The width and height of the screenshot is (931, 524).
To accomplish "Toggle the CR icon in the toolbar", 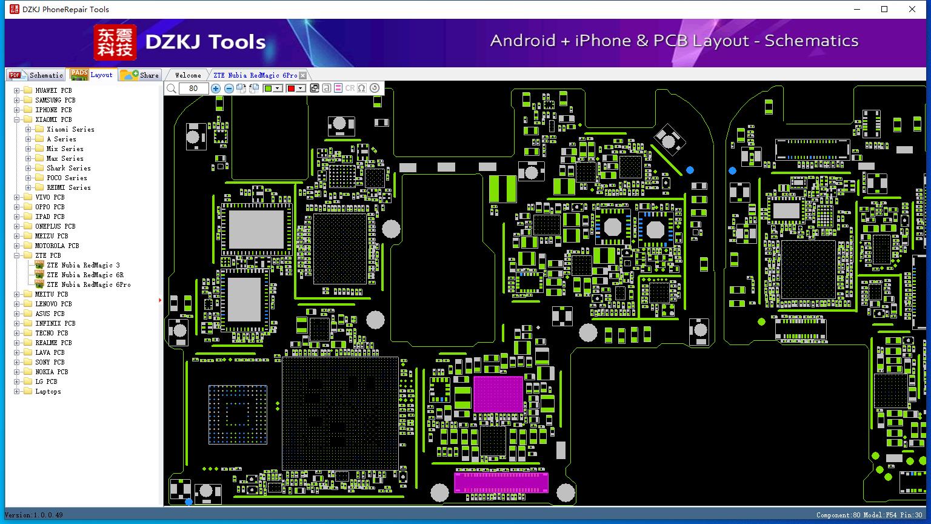I will click(x=350, y=88).
